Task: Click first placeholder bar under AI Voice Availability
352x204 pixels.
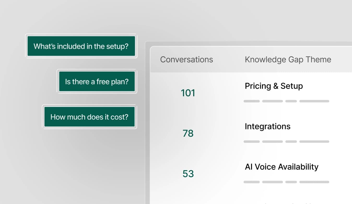Action: 252,182
